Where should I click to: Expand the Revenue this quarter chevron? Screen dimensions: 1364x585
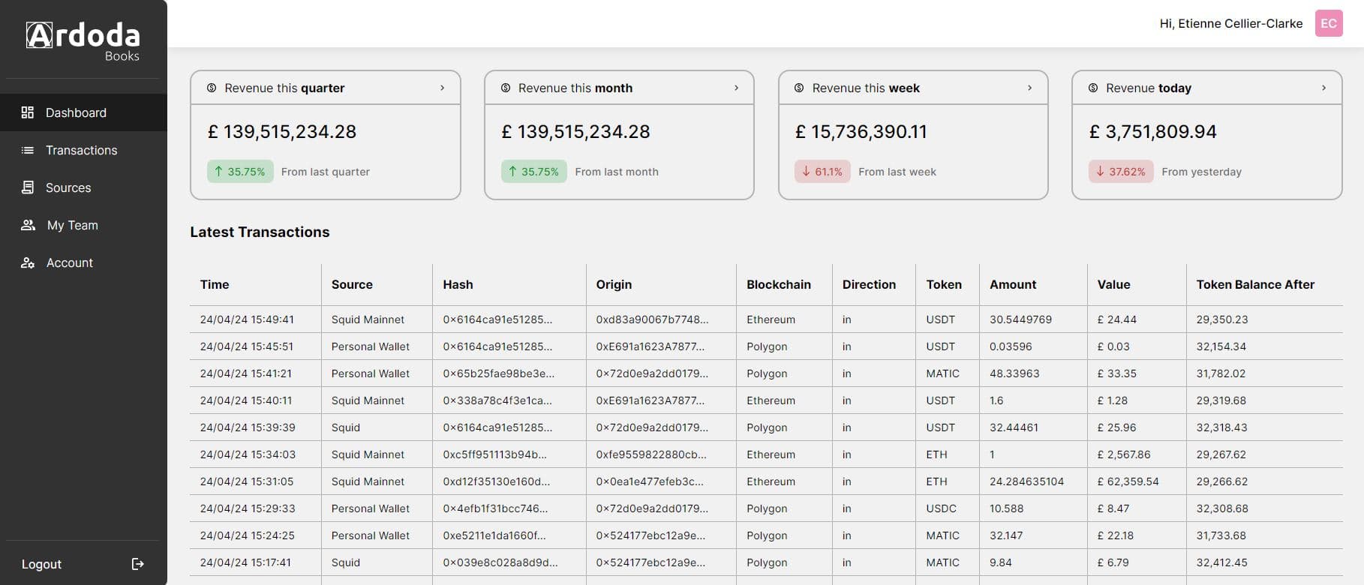coord(442,88)
